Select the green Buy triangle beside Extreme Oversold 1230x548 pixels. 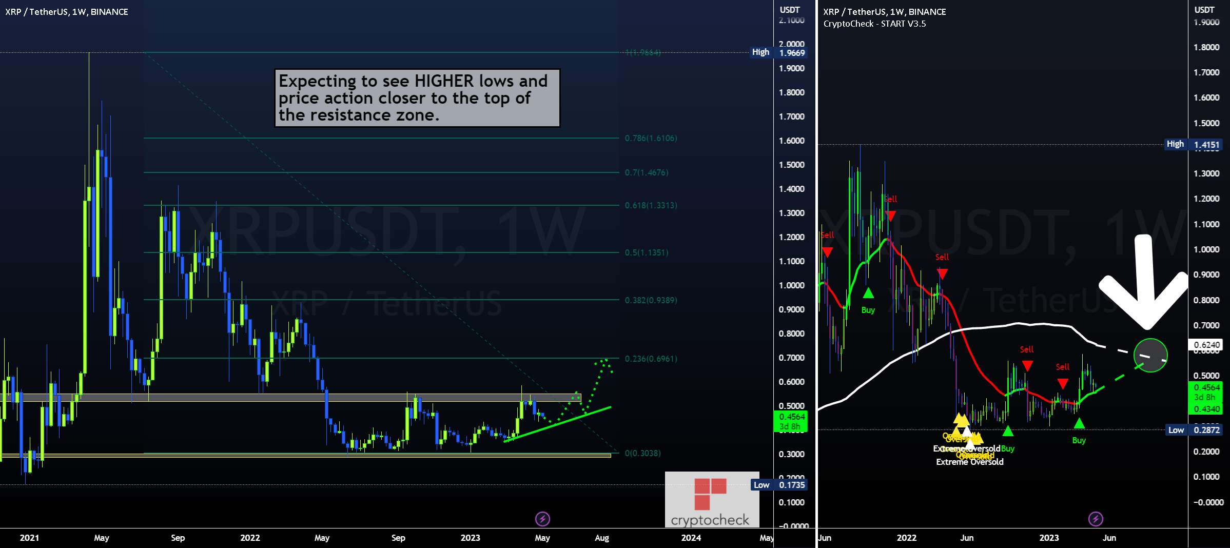(x=1008, y=431)
